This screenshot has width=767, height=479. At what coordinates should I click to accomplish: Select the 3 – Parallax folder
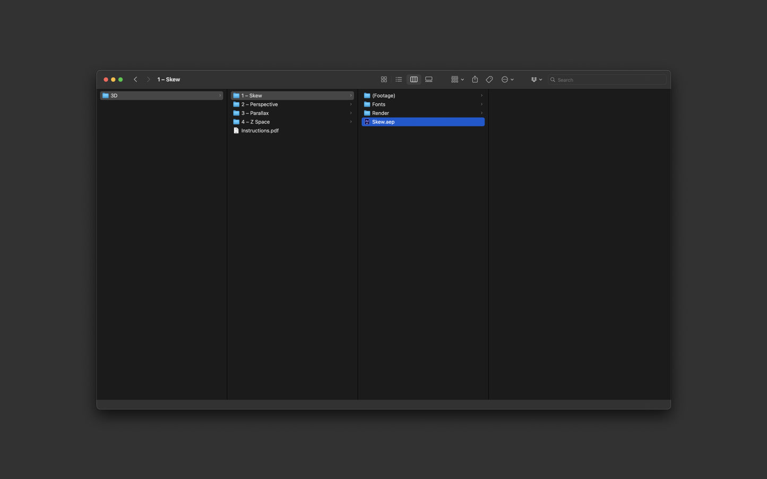[x=292, y=113]
